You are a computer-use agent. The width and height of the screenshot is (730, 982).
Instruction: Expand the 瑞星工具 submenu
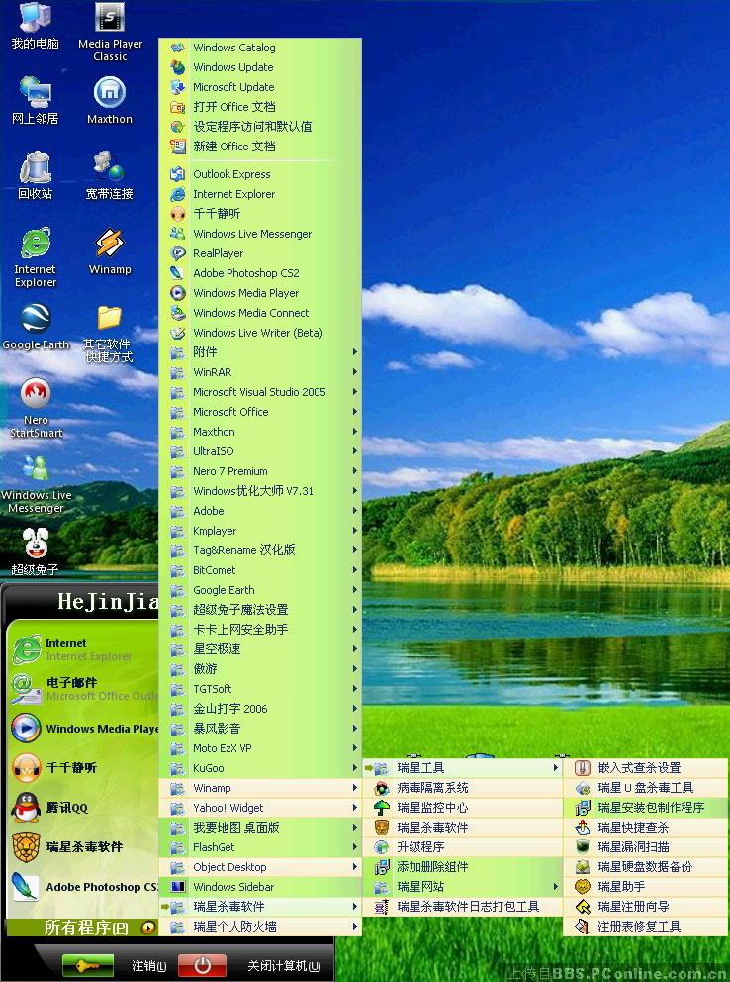[462, 768]
